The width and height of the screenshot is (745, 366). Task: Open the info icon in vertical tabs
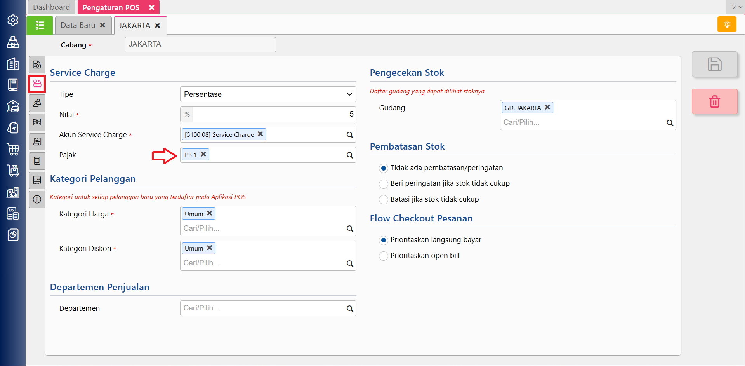click(37, 199)
